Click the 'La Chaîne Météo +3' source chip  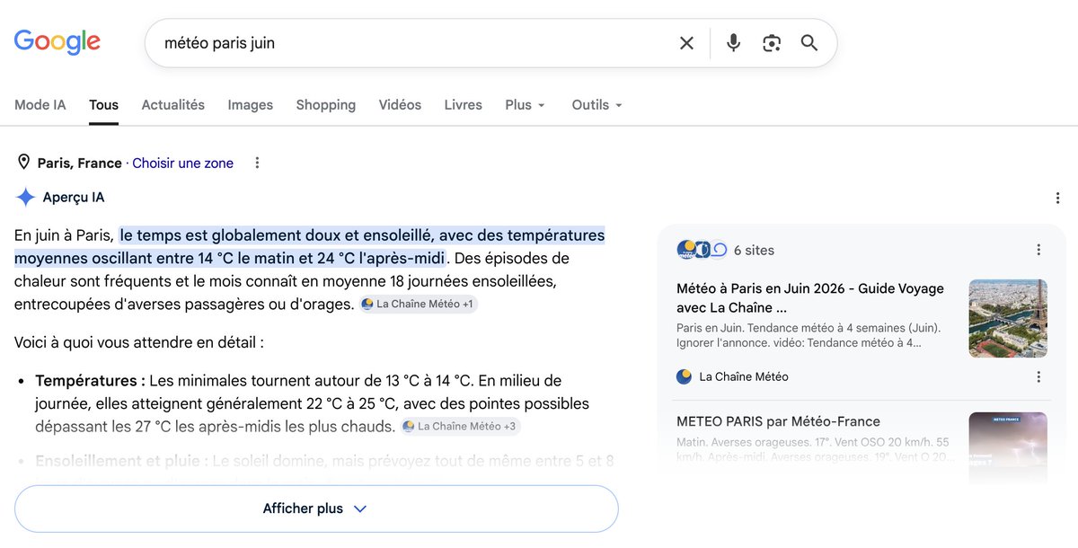(460, 426)
